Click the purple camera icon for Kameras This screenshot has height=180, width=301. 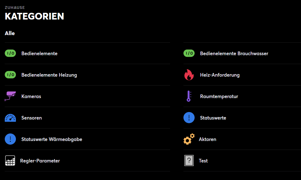click(10, 96)
